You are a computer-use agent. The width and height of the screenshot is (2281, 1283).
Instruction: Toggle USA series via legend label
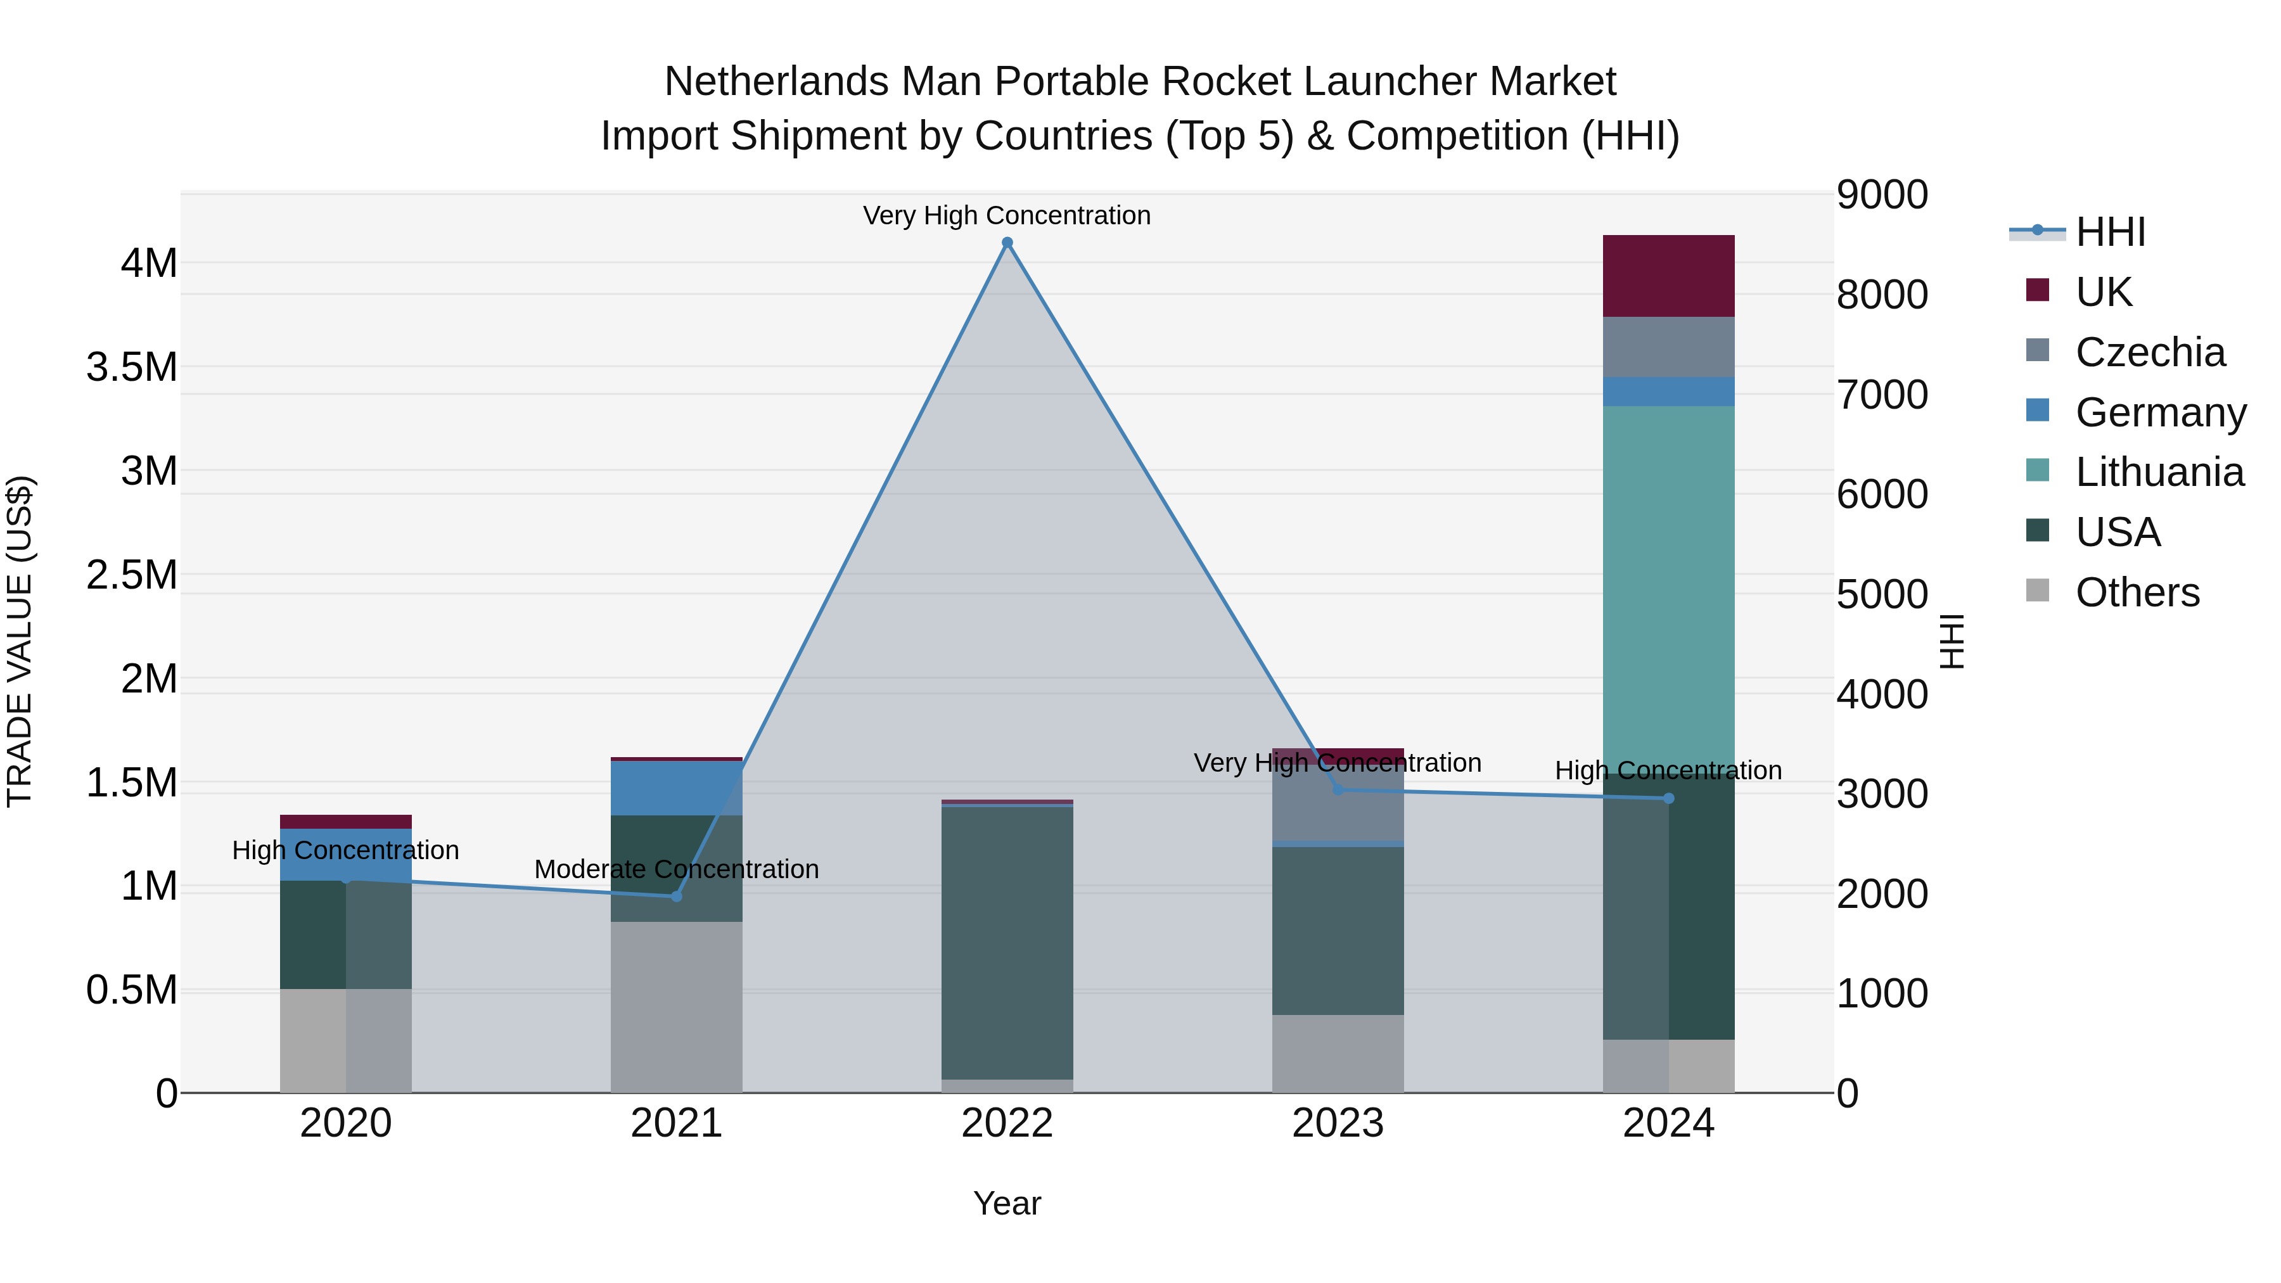tap(2118, 532)
